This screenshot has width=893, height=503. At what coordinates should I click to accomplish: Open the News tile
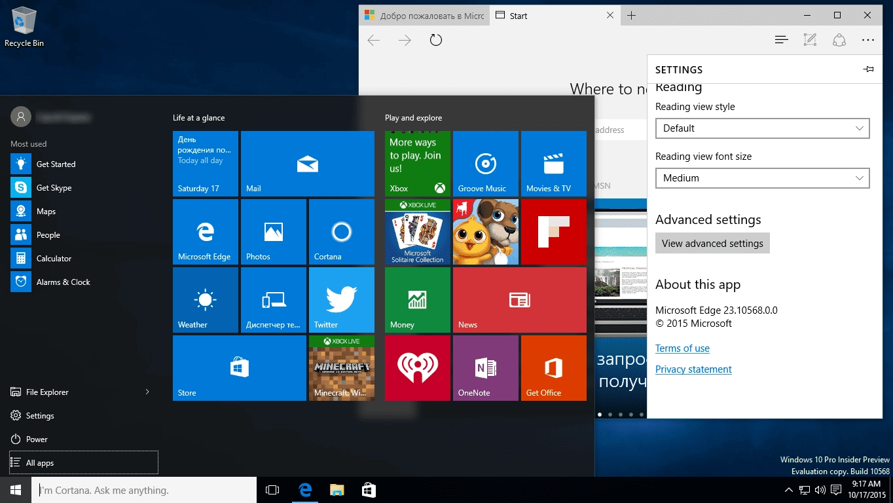point(520,300)
